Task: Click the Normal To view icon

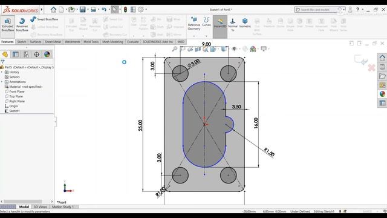Action: (x=232, y=24)
